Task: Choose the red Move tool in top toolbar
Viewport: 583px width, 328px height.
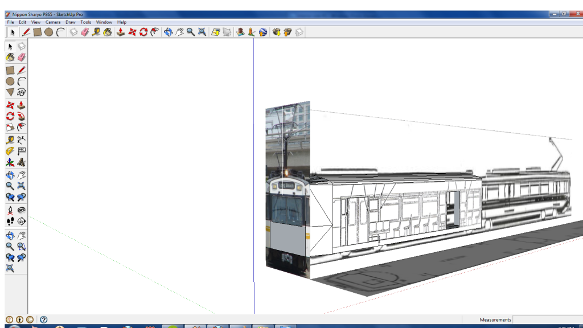Action: 132,32
